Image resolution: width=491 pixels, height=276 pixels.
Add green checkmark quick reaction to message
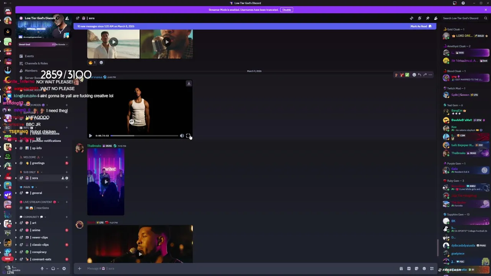pos(407,75)
